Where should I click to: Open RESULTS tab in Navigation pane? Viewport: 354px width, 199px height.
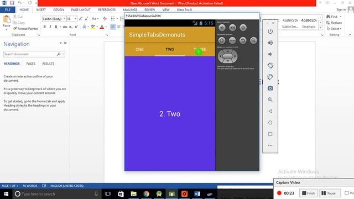tap(48, 64)
